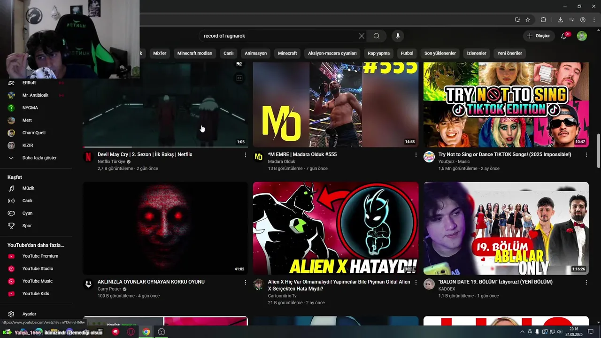This screenshot has width=601, height=338.
Task: Select the Aksiyon-macera oyunları chip
Action: (332, 53)
